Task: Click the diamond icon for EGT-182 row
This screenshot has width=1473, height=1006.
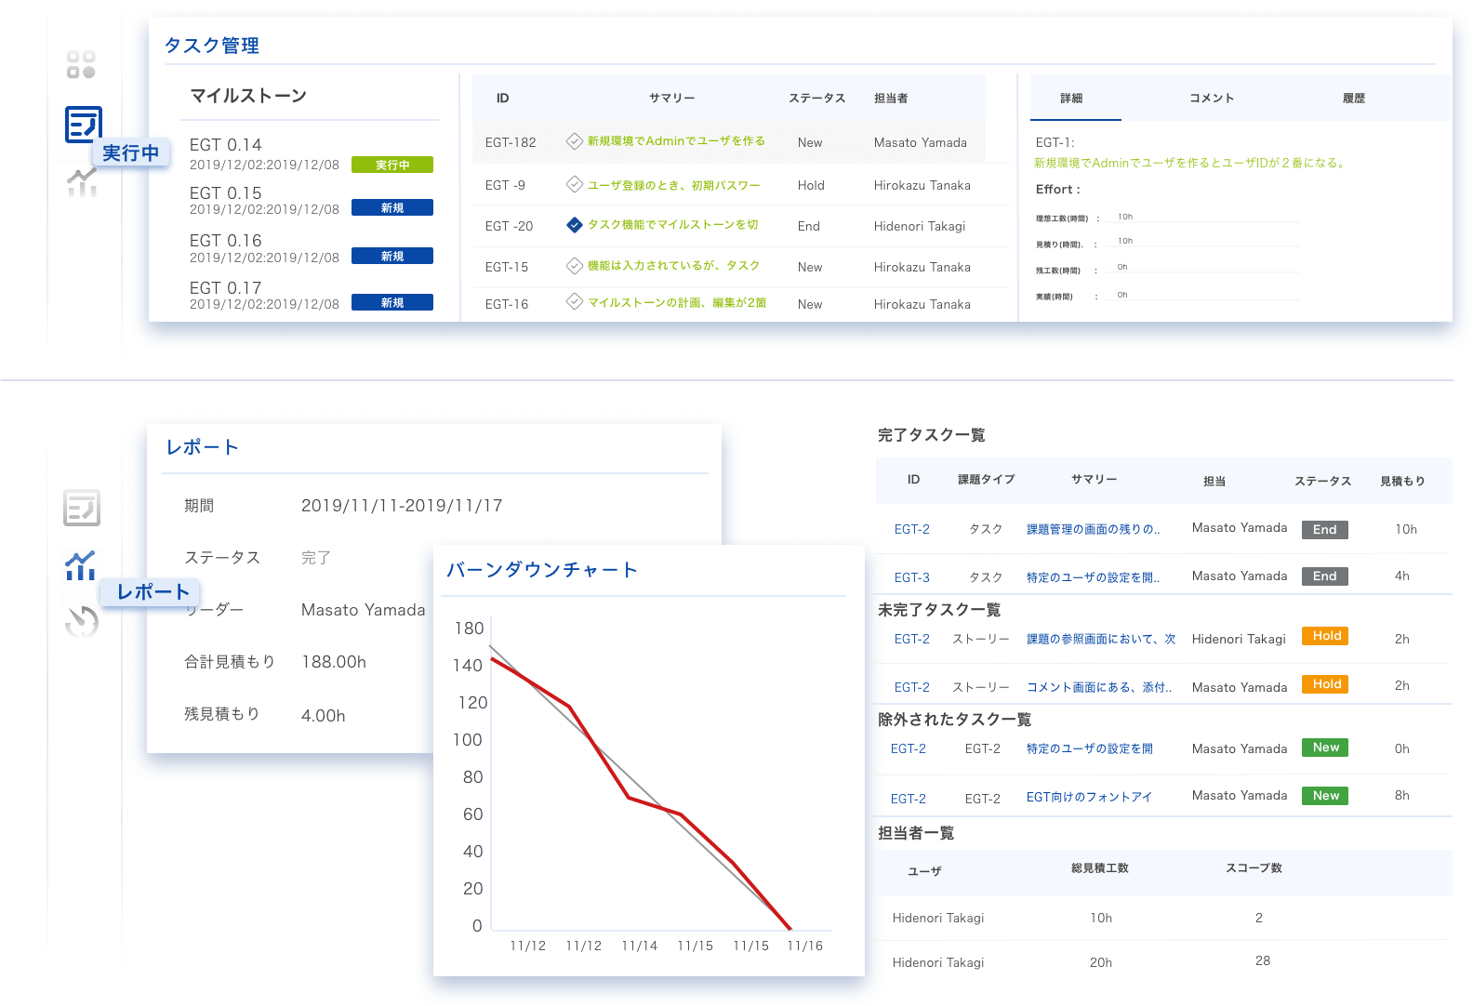Action: pyautogui.click(x=575, y=141)
